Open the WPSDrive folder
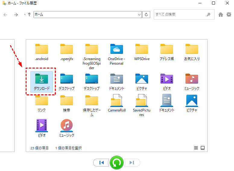Viewport: 234px width, 171px height. coord(142,52)
